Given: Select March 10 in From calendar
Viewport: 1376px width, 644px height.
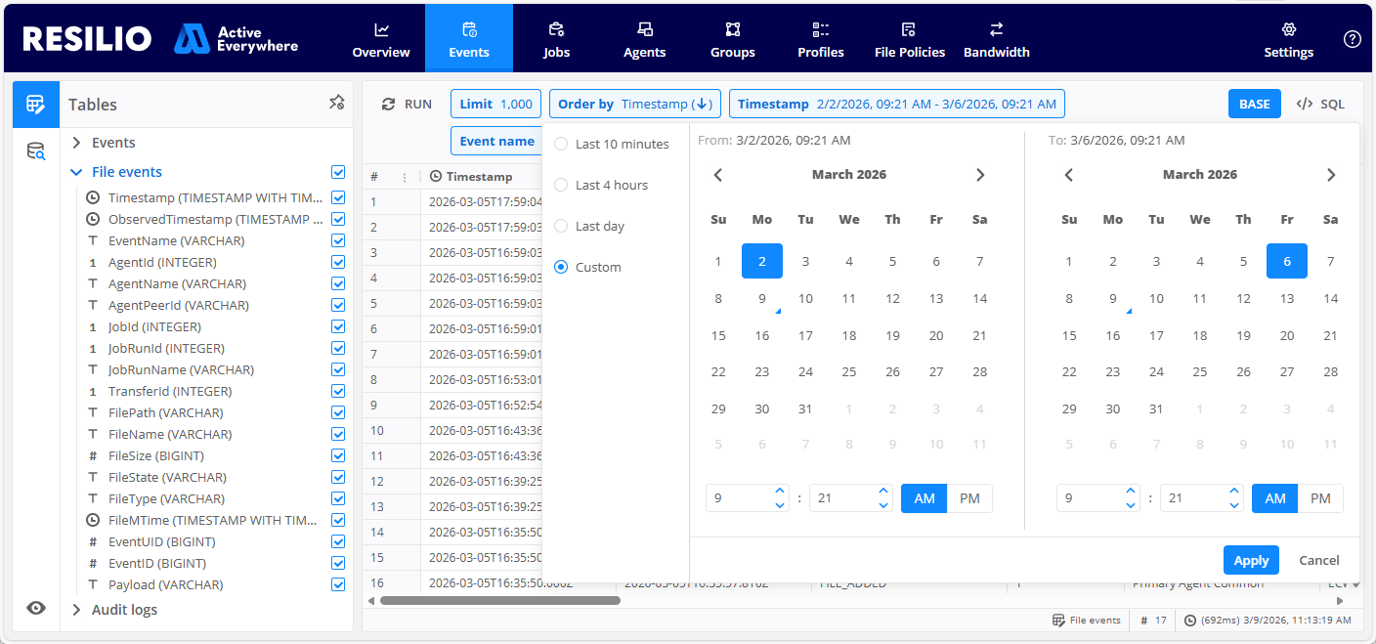Looking at the screenshot, I should [805, 299].
